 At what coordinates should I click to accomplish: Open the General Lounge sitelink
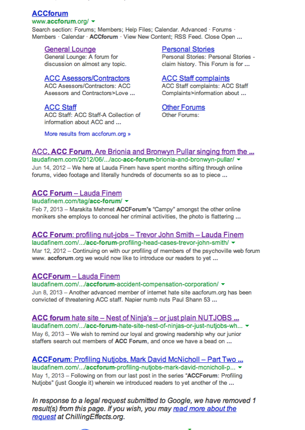pos(70,49)
